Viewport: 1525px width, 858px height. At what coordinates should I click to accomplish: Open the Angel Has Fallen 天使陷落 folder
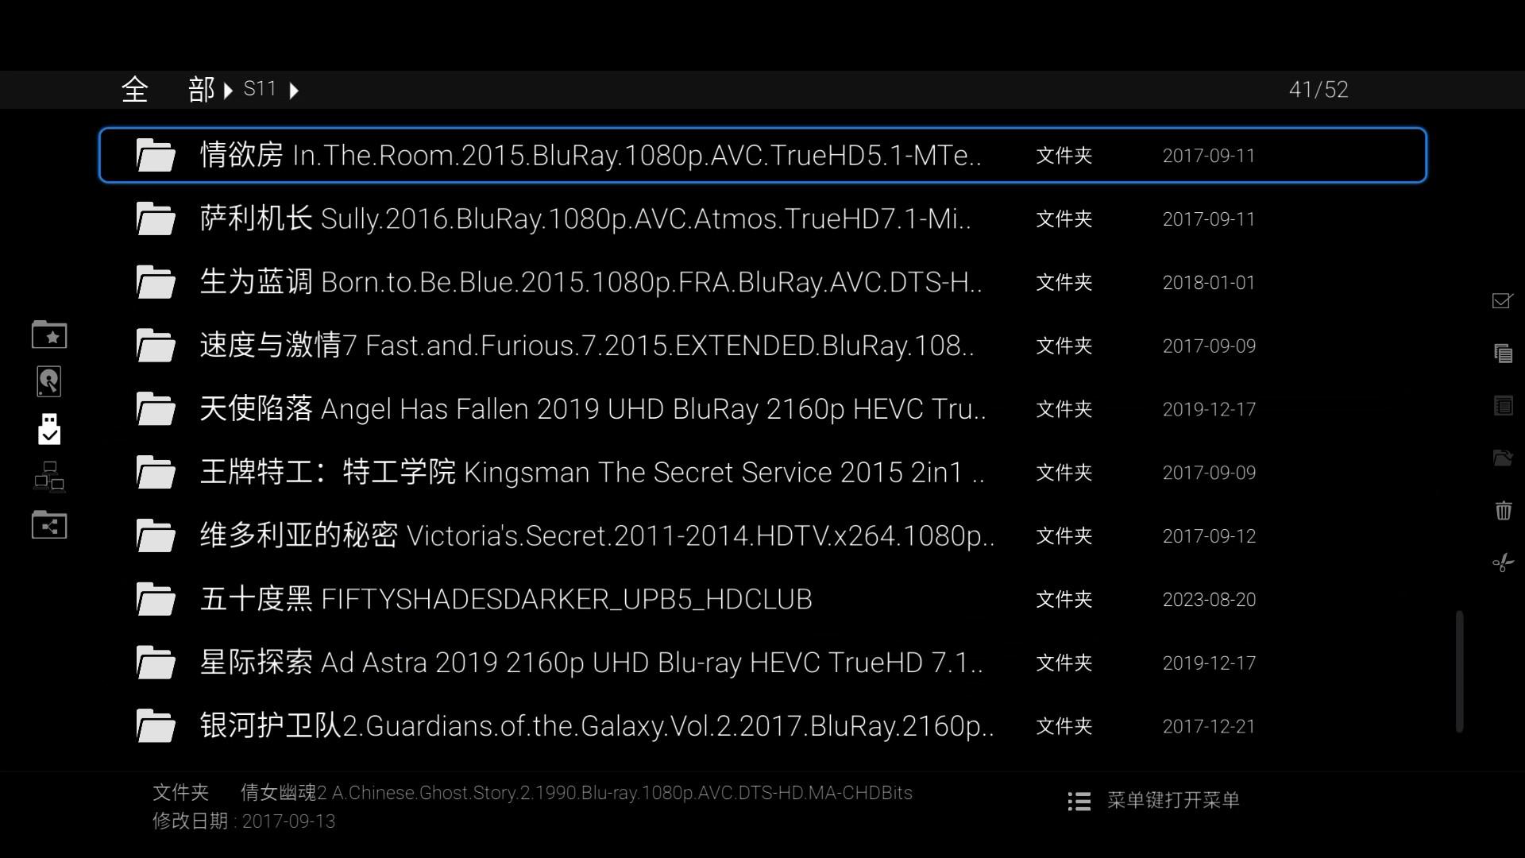click(x=592, y=409)
